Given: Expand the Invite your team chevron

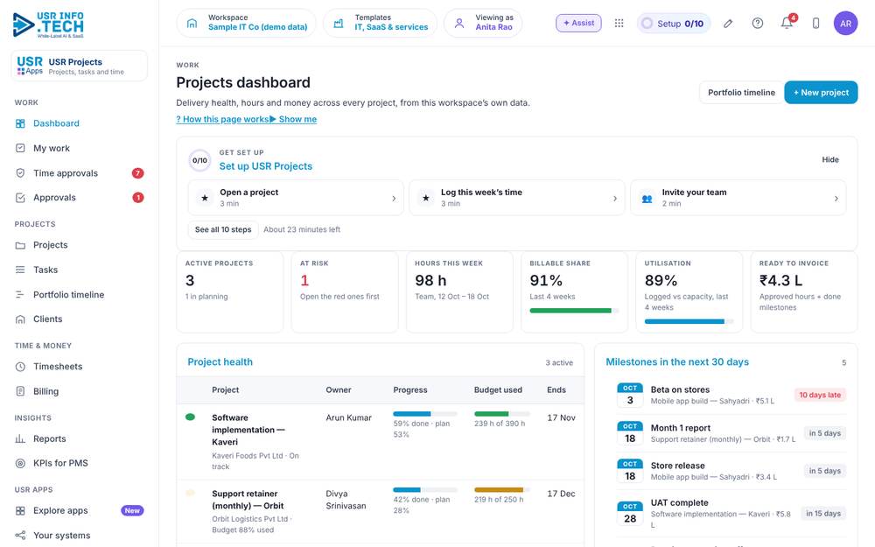Looking at the screenshot, I should click(836, 198).
